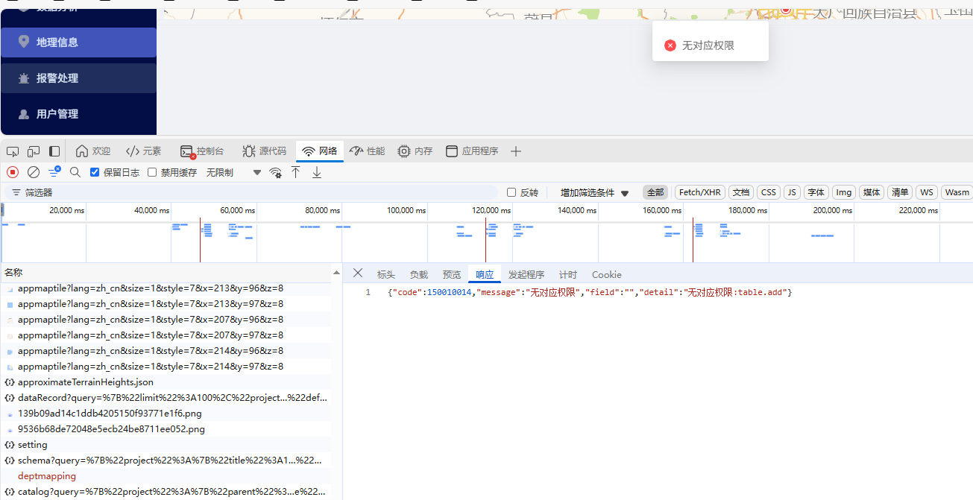Open 无限制 throttling dropdown
This screenshot has height=500, width=973.
[233, 172]
